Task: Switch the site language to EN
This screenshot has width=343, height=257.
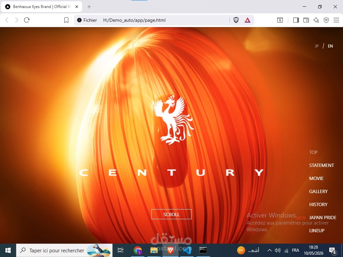Action: tap(330, 46)
